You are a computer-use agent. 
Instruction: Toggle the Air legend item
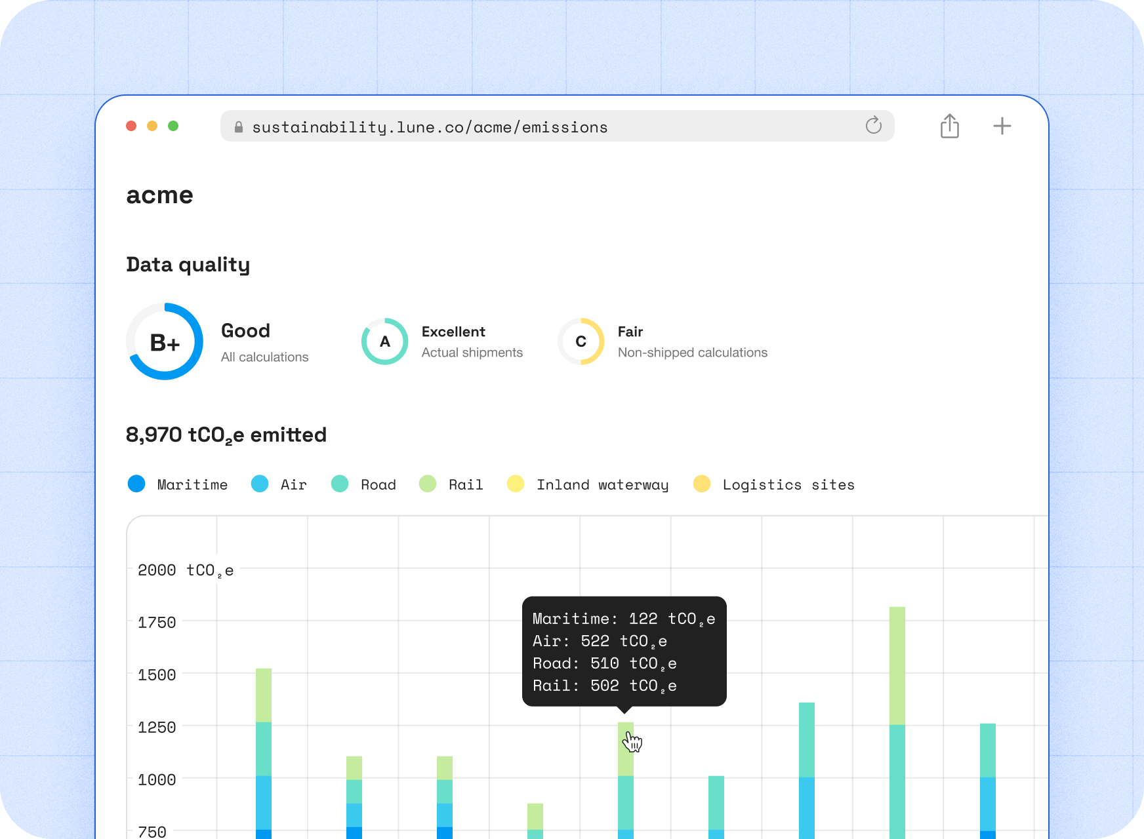[x=279, y=484]
